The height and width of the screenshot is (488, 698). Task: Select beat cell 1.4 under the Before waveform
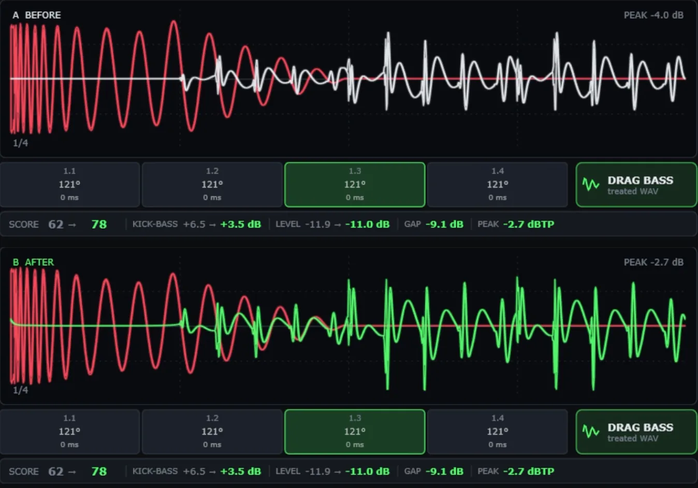click(498, 184)
